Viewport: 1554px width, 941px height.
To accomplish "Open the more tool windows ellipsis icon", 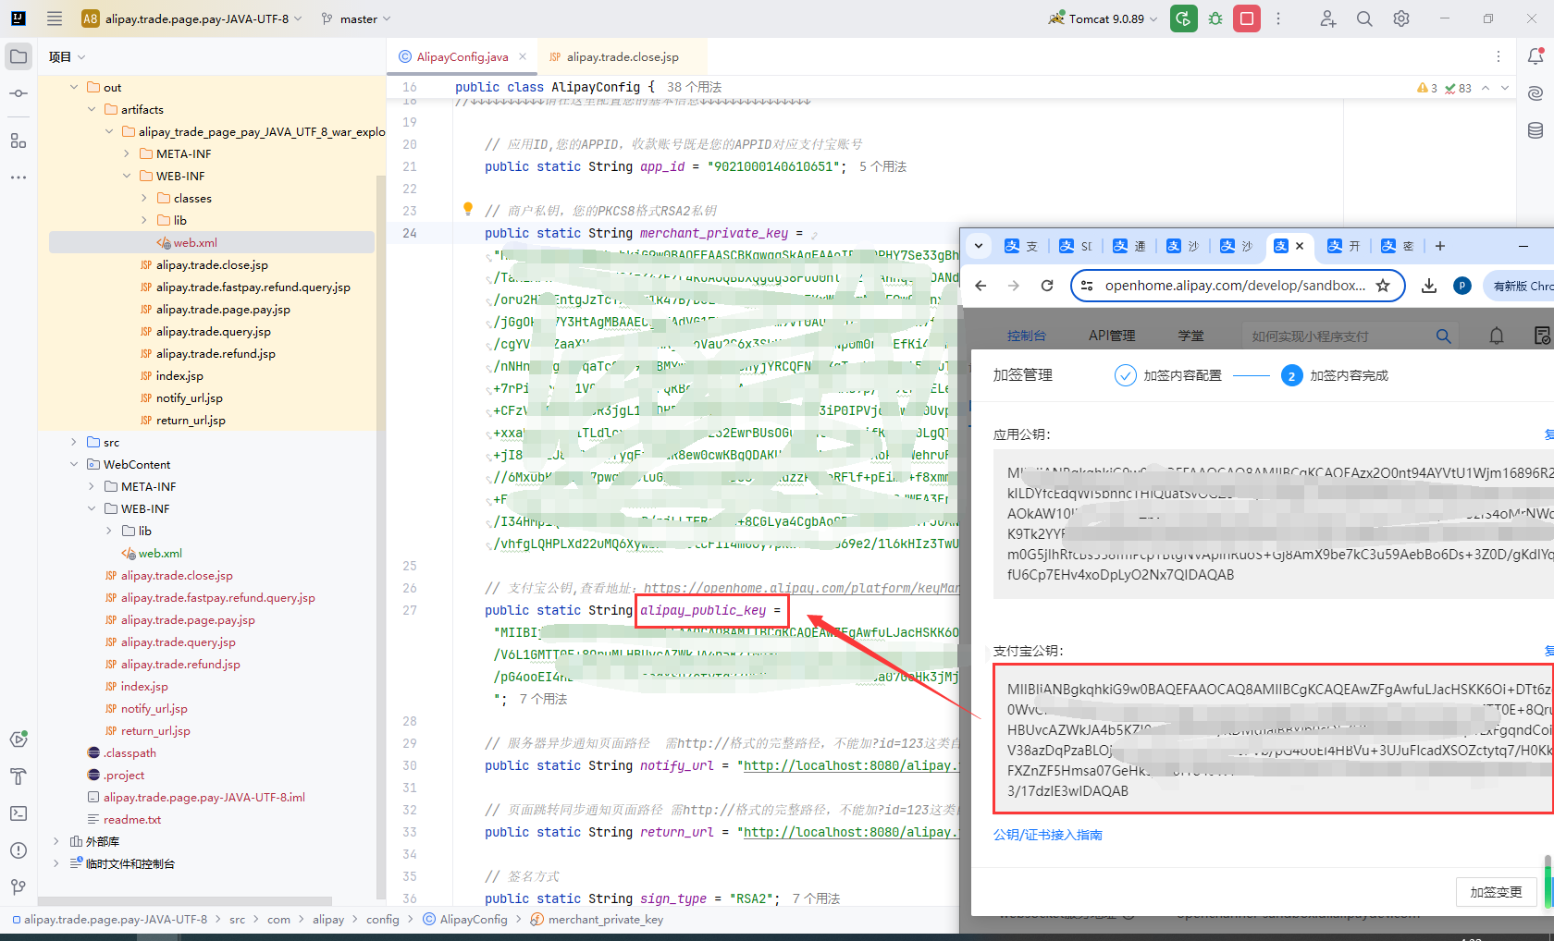I will (x=18, y=177).
